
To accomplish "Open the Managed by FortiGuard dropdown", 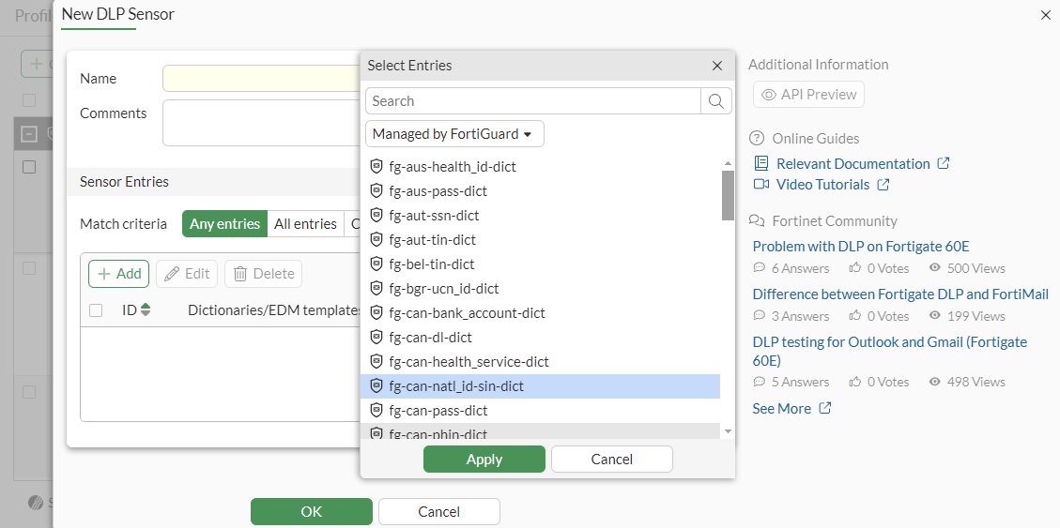I will [454, 134].
